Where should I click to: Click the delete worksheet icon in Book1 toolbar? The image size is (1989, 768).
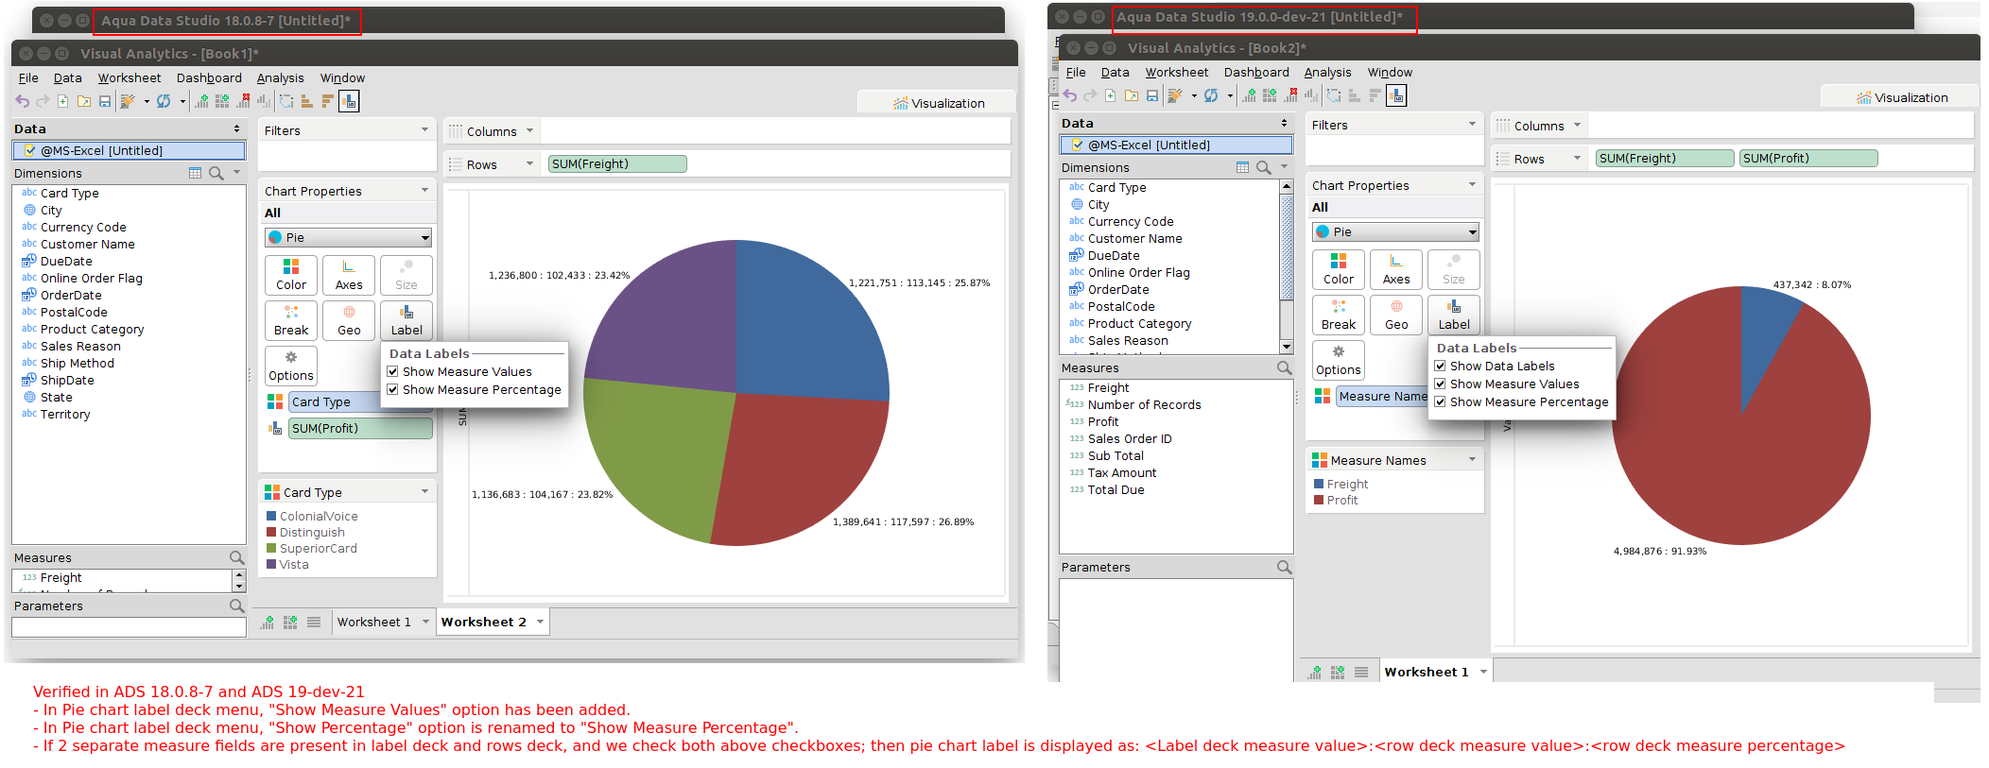click(x=244, y=101)
